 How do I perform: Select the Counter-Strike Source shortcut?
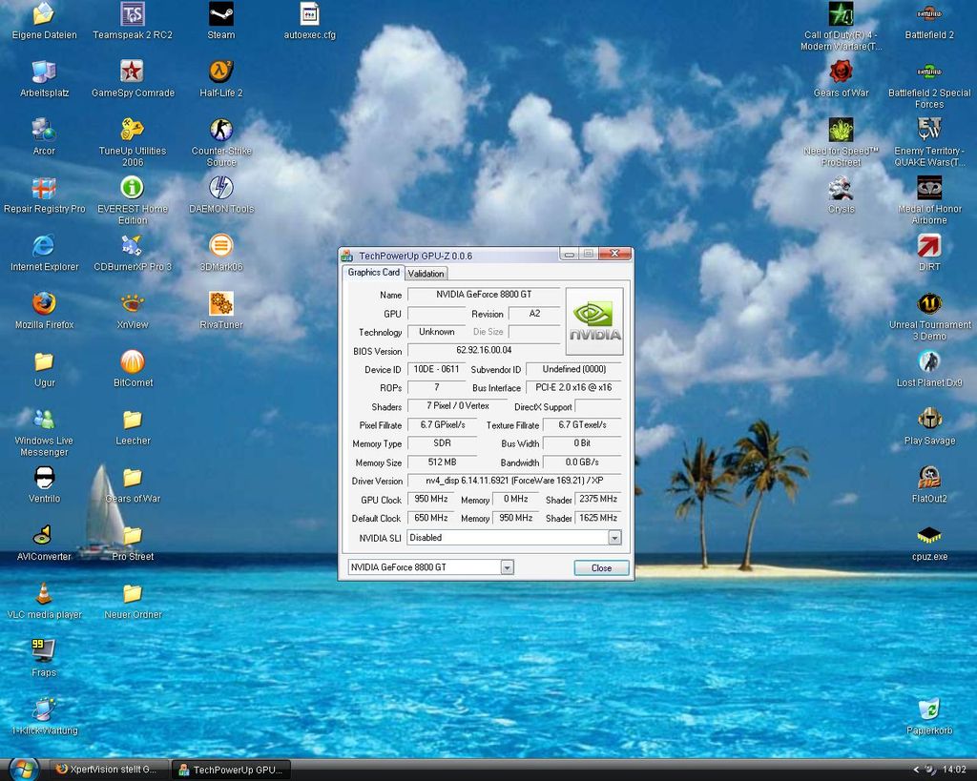[x=221, y=130]
